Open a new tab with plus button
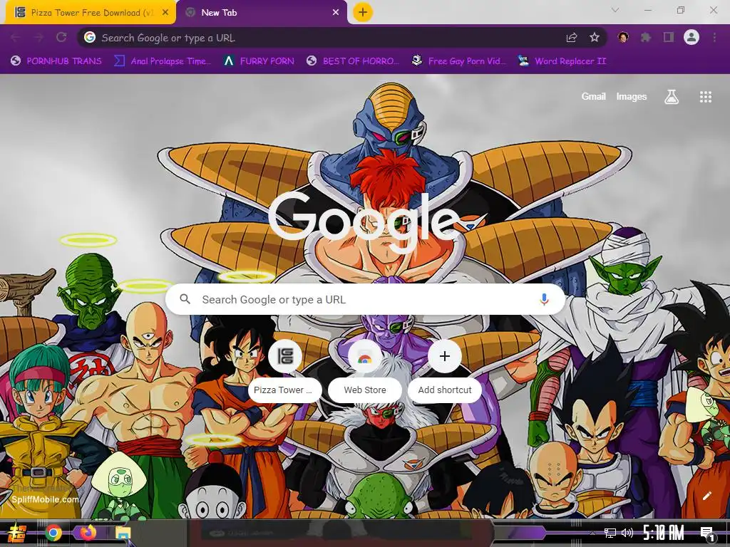The width and height of the screenshot is (730, 547). click(363, 12)
